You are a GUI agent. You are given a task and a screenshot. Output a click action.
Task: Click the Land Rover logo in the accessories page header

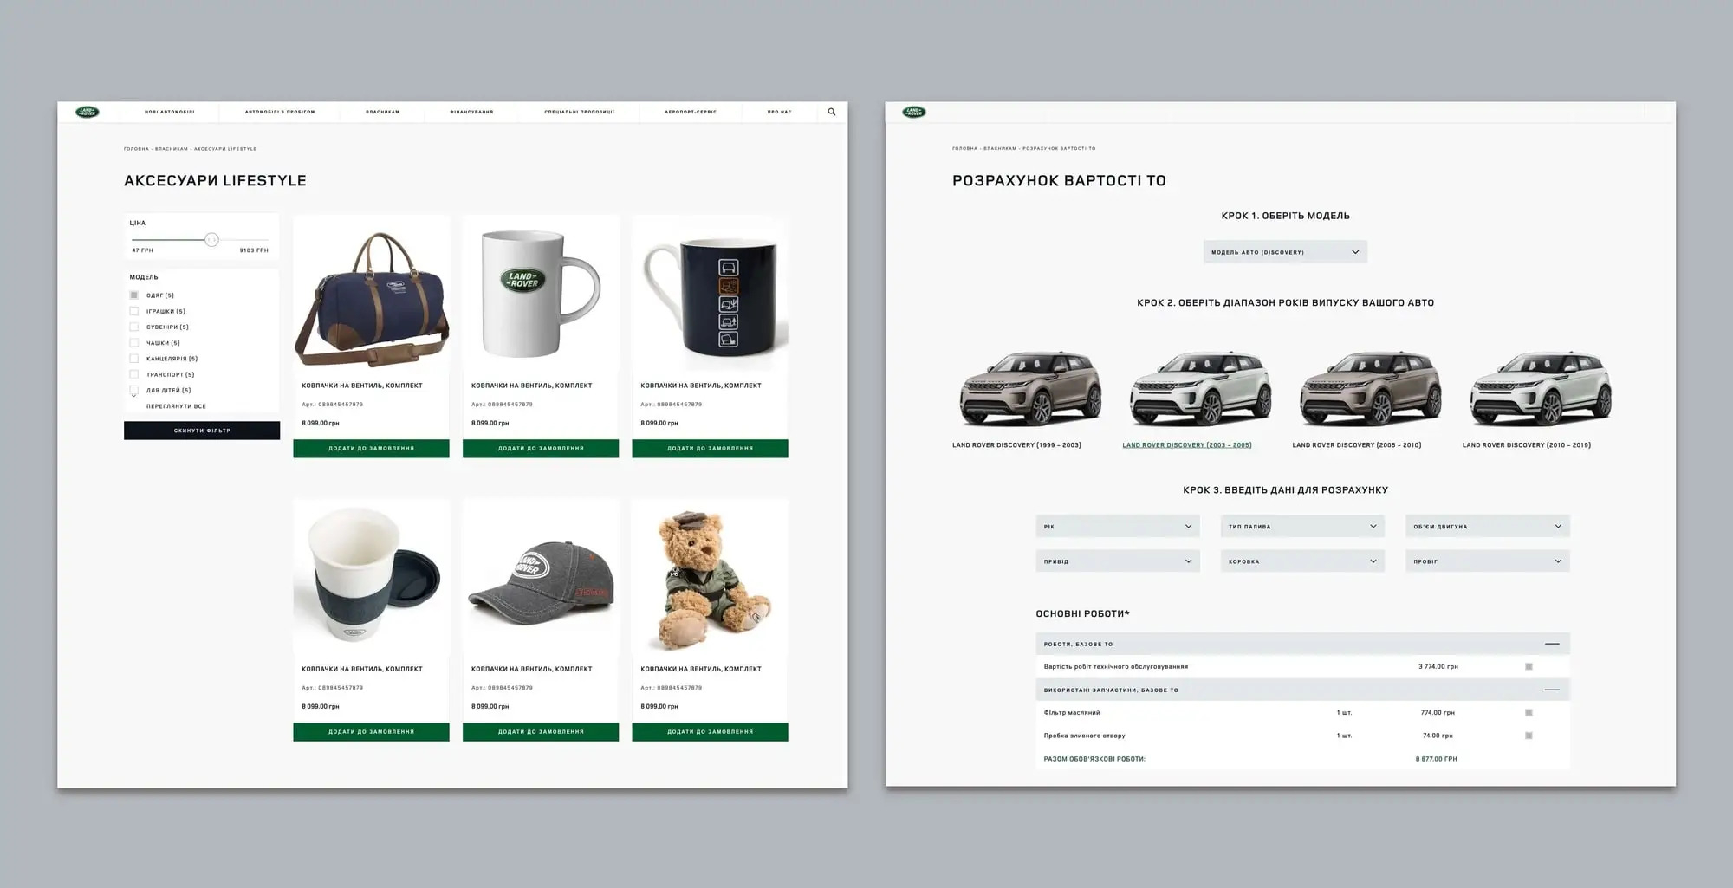coord(88,112)
